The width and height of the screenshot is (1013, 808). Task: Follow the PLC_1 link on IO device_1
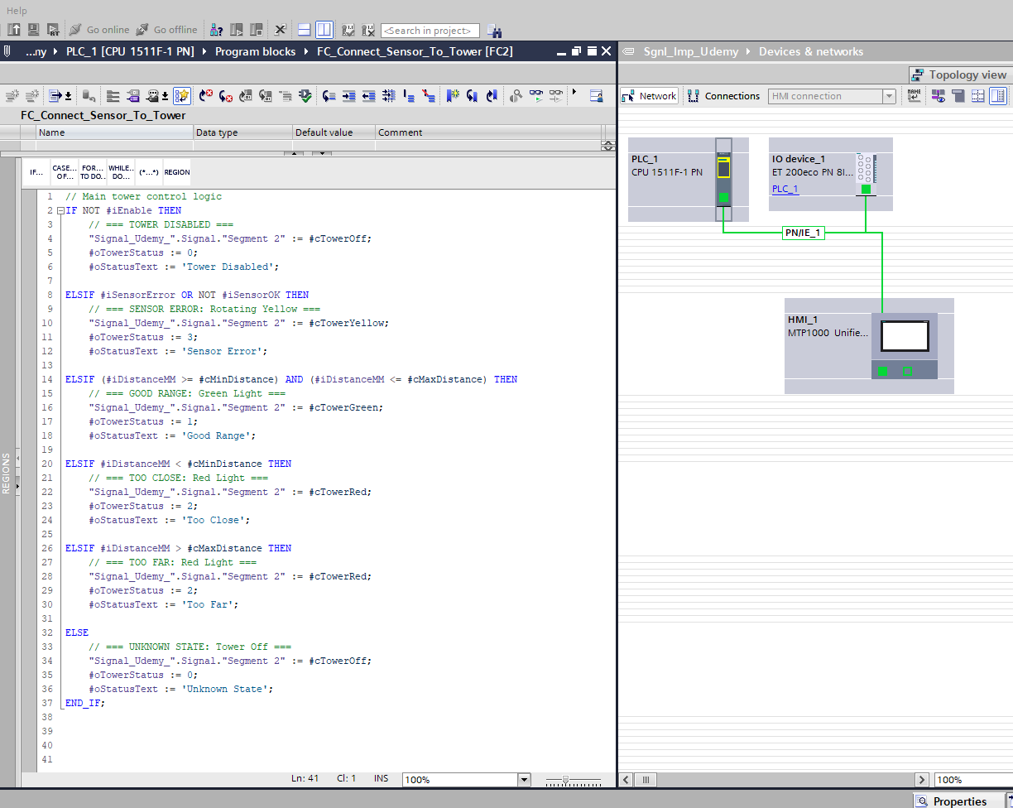pos(785,189)
